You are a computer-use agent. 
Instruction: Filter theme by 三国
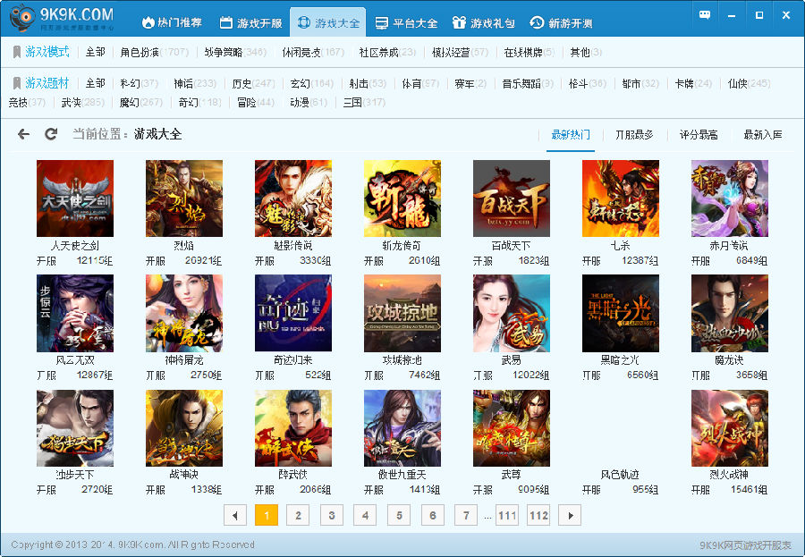click(364, 103)
